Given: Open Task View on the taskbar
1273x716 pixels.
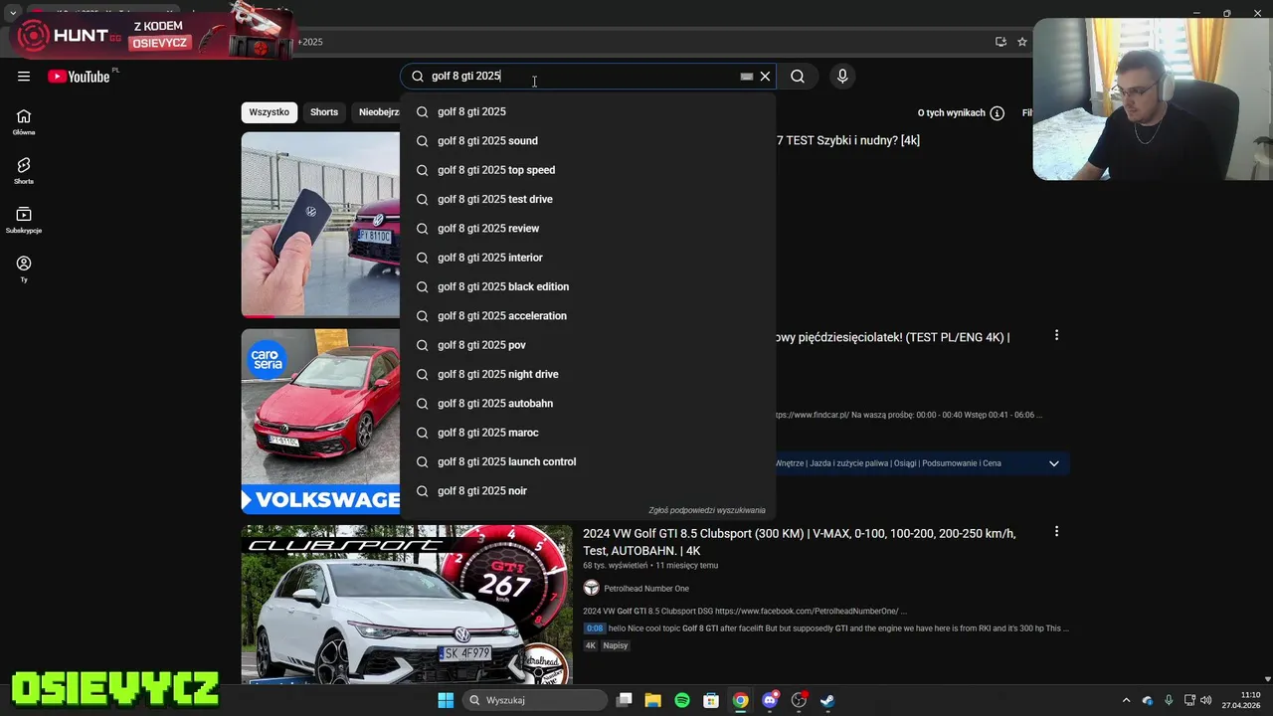Looking at the screenshot, I should pos(625,700).
